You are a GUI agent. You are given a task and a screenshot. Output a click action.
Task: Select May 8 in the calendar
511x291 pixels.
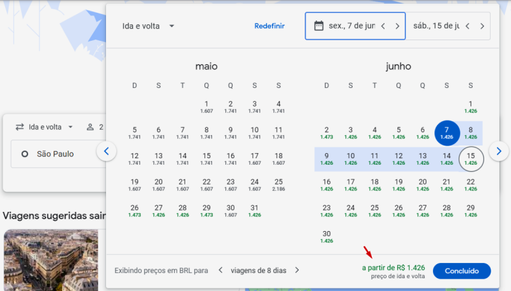click(x=206, y=133)
